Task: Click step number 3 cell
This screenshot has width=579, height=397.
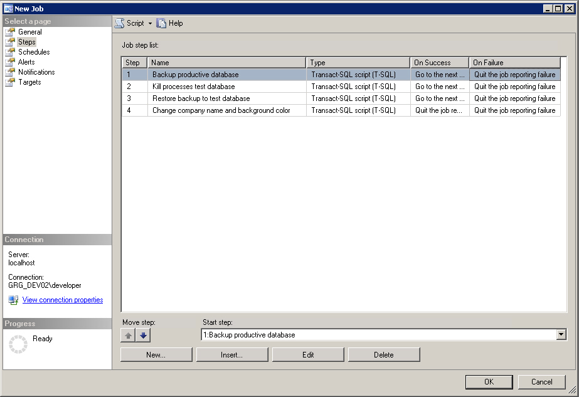Action: 134,98
